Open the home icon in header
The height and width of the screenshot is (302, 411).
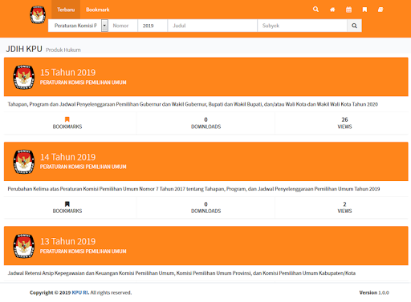[332, 10]
